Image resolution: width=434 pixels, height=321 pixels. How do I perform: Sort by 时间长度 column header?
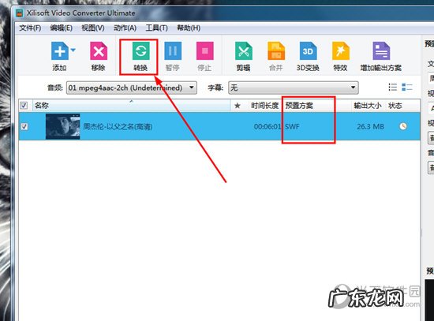pyautogui.click(x=264, y=106)
